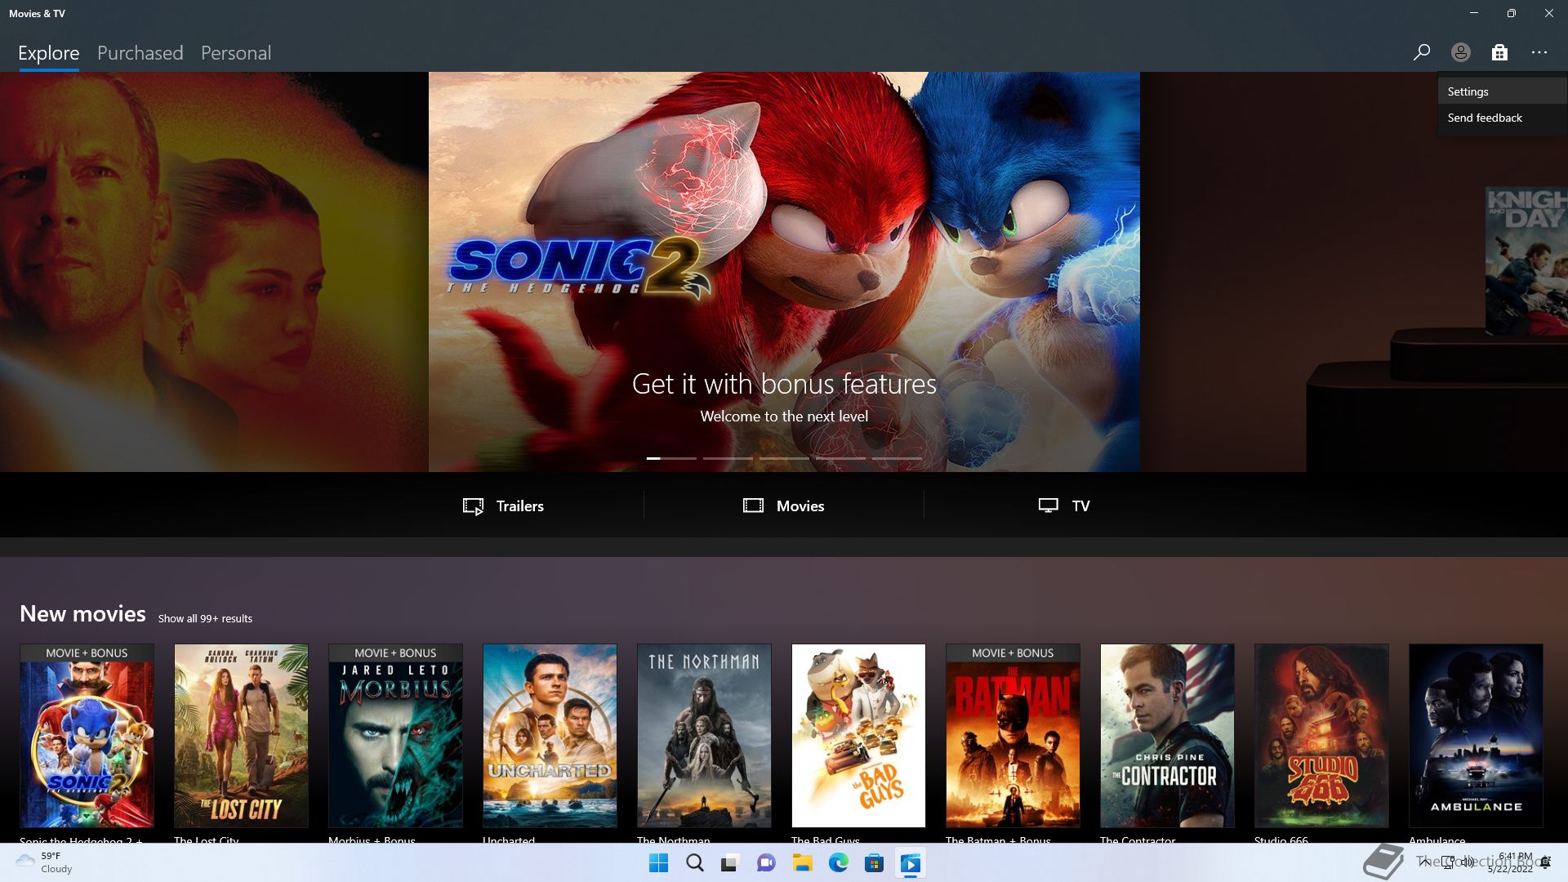Open The Lost City poster
Image resolution: width=1568 pixels, height=882 pixels.
(x=241, y=736)
